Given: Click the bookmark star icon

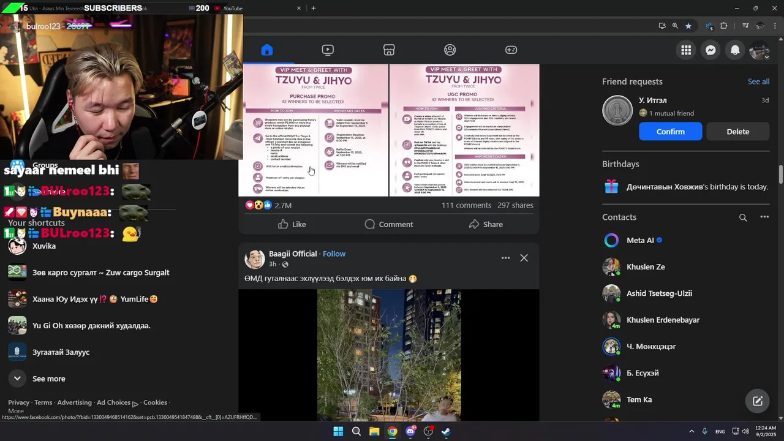Looking at the screenshot, I should (x=688, y=26).
